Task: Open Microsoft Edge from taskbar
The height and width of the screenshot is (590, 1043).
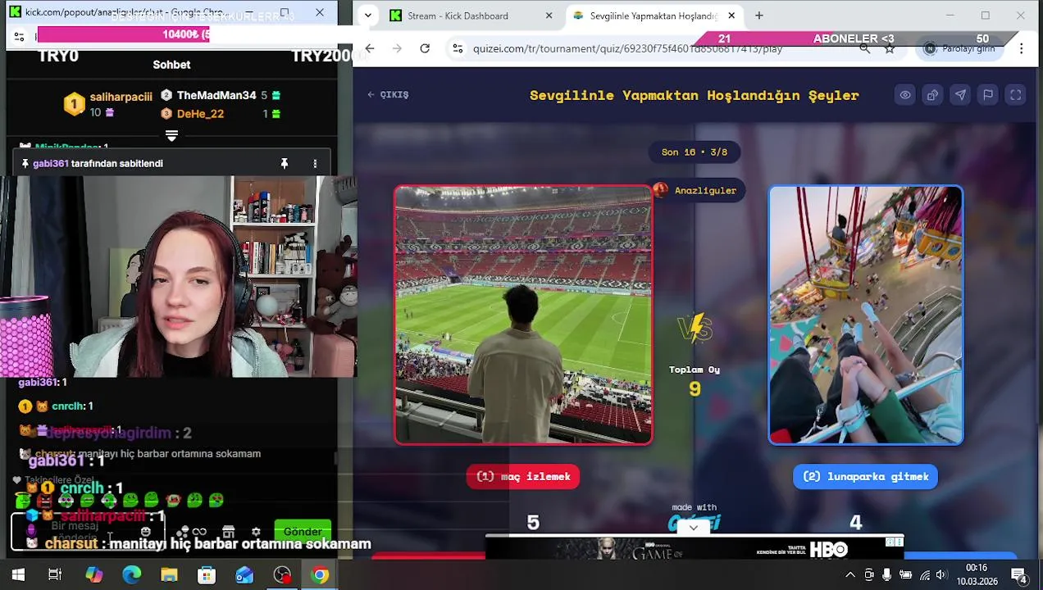Action: [x=132, y=575]
